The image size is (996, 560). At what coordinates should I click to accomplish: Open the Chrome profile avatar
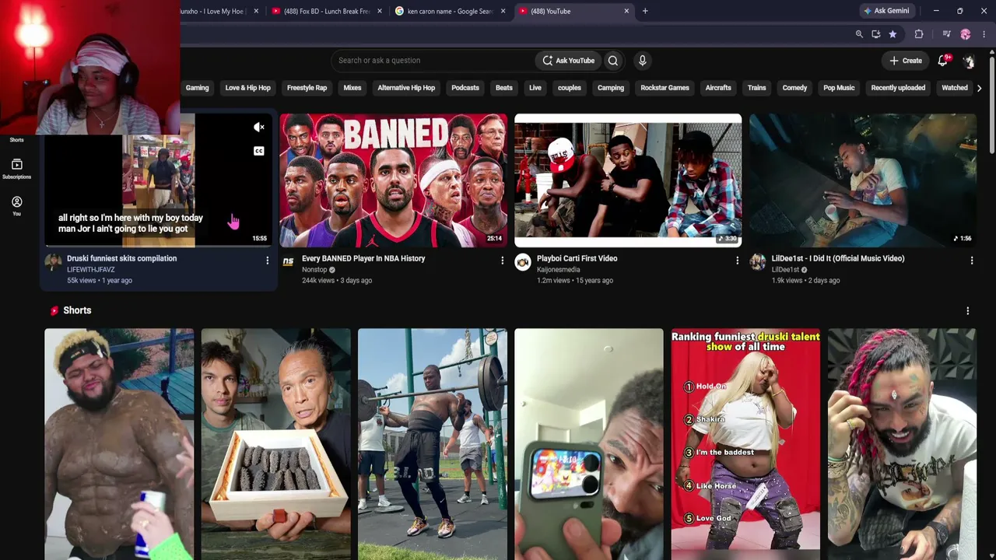[x=966, y=34]
